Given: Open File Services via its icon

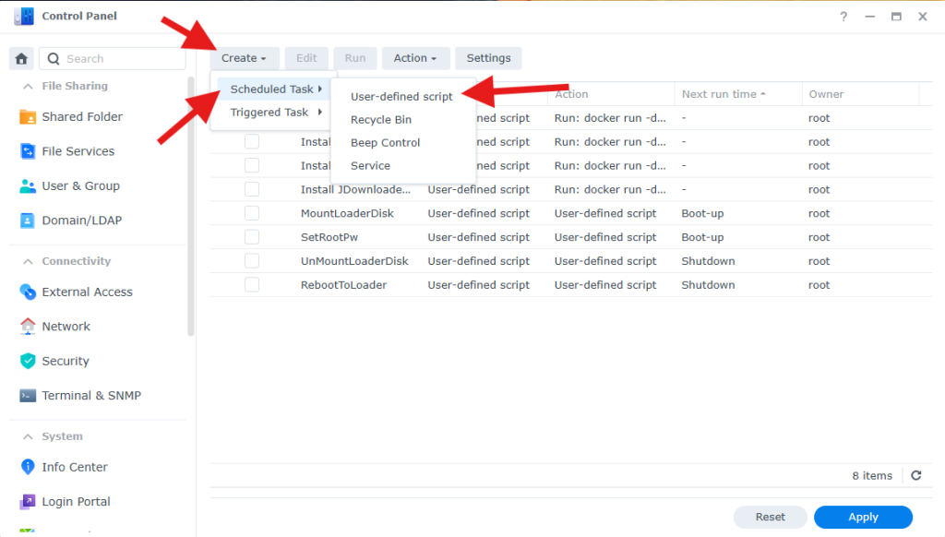Looking at the screenshot, I should tap(28, 151).
